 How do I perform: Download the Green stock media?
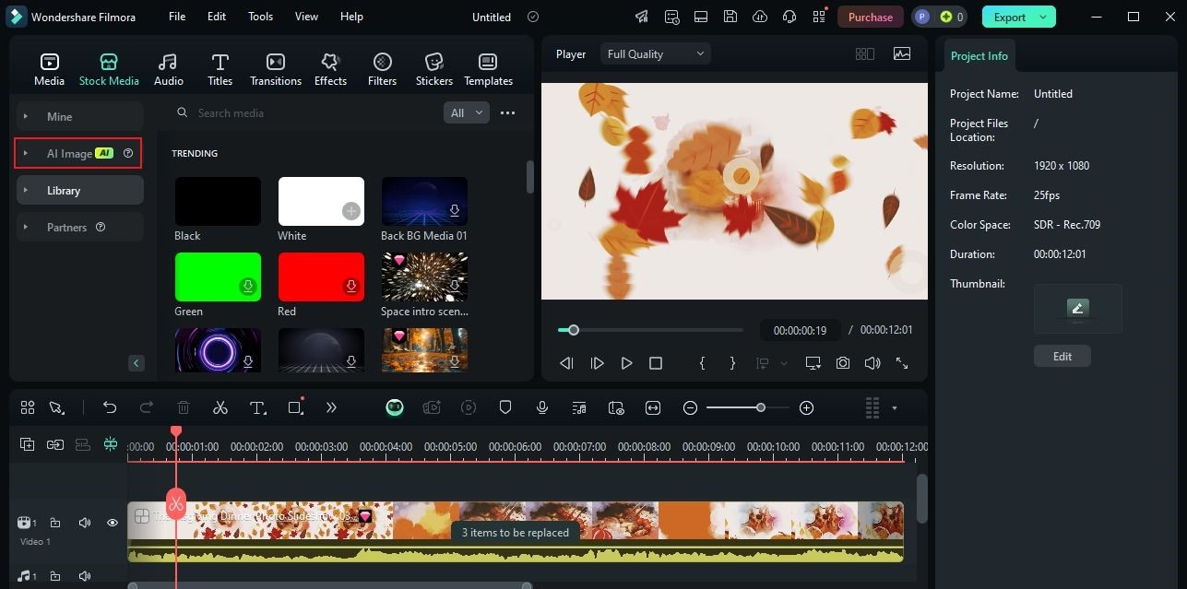(248, 287)
